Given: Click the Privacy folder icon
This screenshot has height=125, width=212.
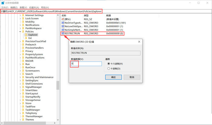Looking at the screenshot, I should [23, 51].
